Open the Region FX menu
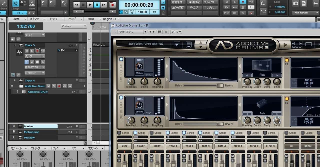 pos(111,19)
